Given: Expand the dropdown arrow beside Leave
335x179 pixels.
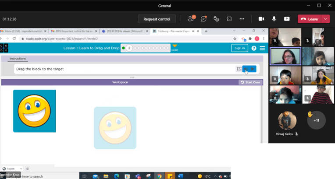Looking at the screenshot, I should 325,19.
